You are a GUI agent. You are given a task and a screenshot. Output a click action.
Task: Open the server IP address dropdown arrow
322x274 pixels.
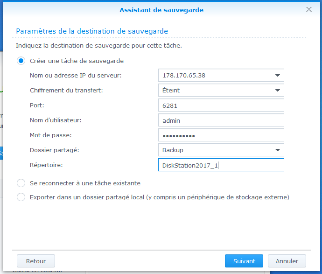point(277,75)
